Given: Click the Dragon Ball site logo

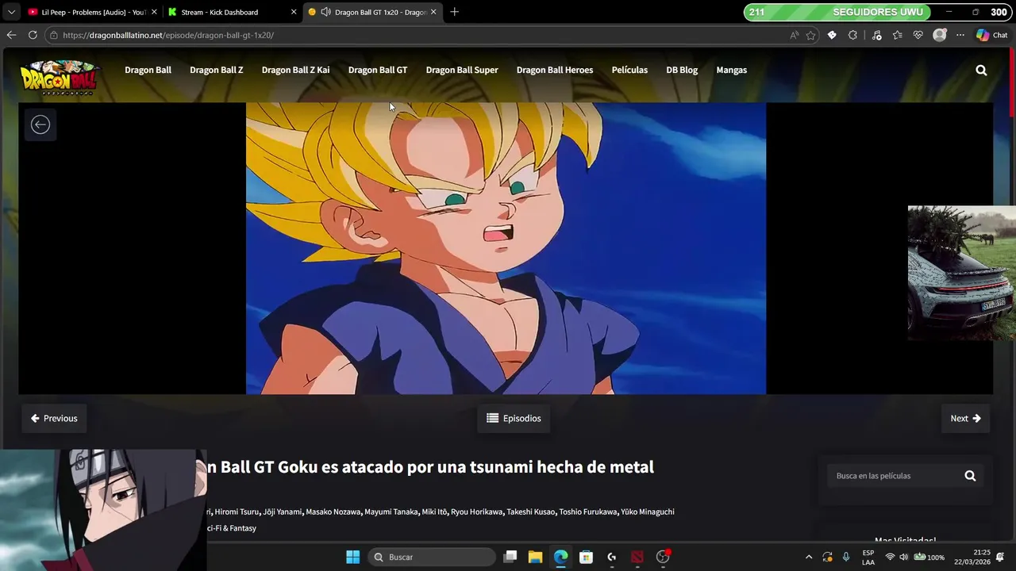Looking at the screenshot, I should (x=60, y=77).
